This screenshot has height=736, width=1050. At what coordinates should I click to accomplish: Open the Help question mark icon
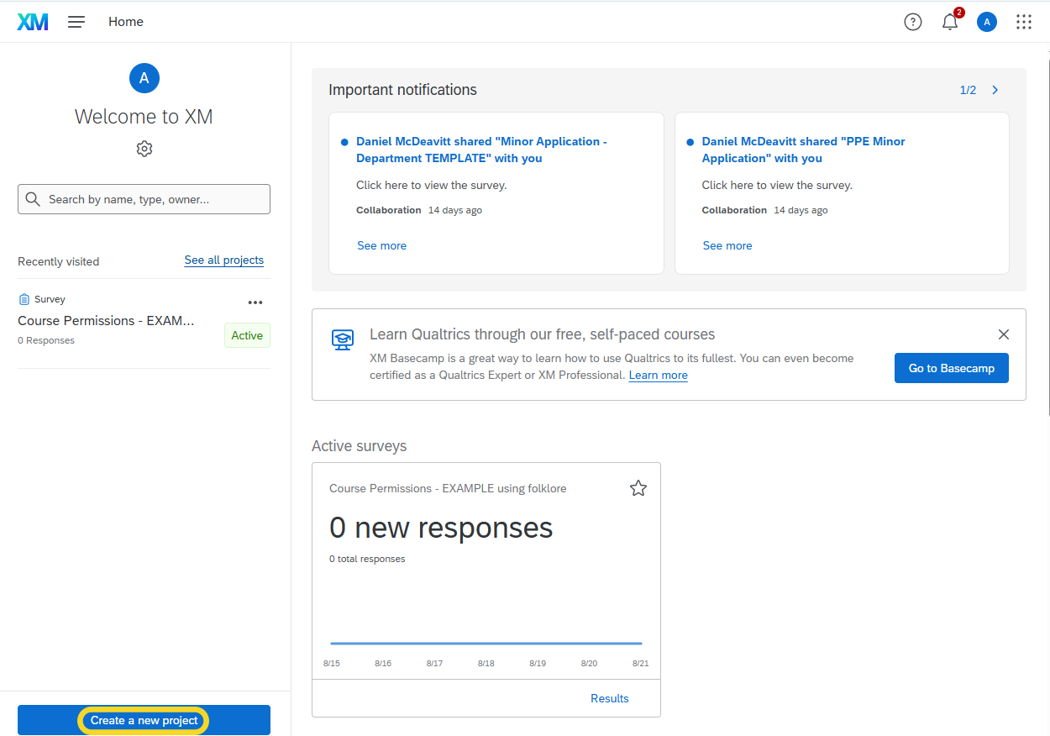click(x=913, y=22)
